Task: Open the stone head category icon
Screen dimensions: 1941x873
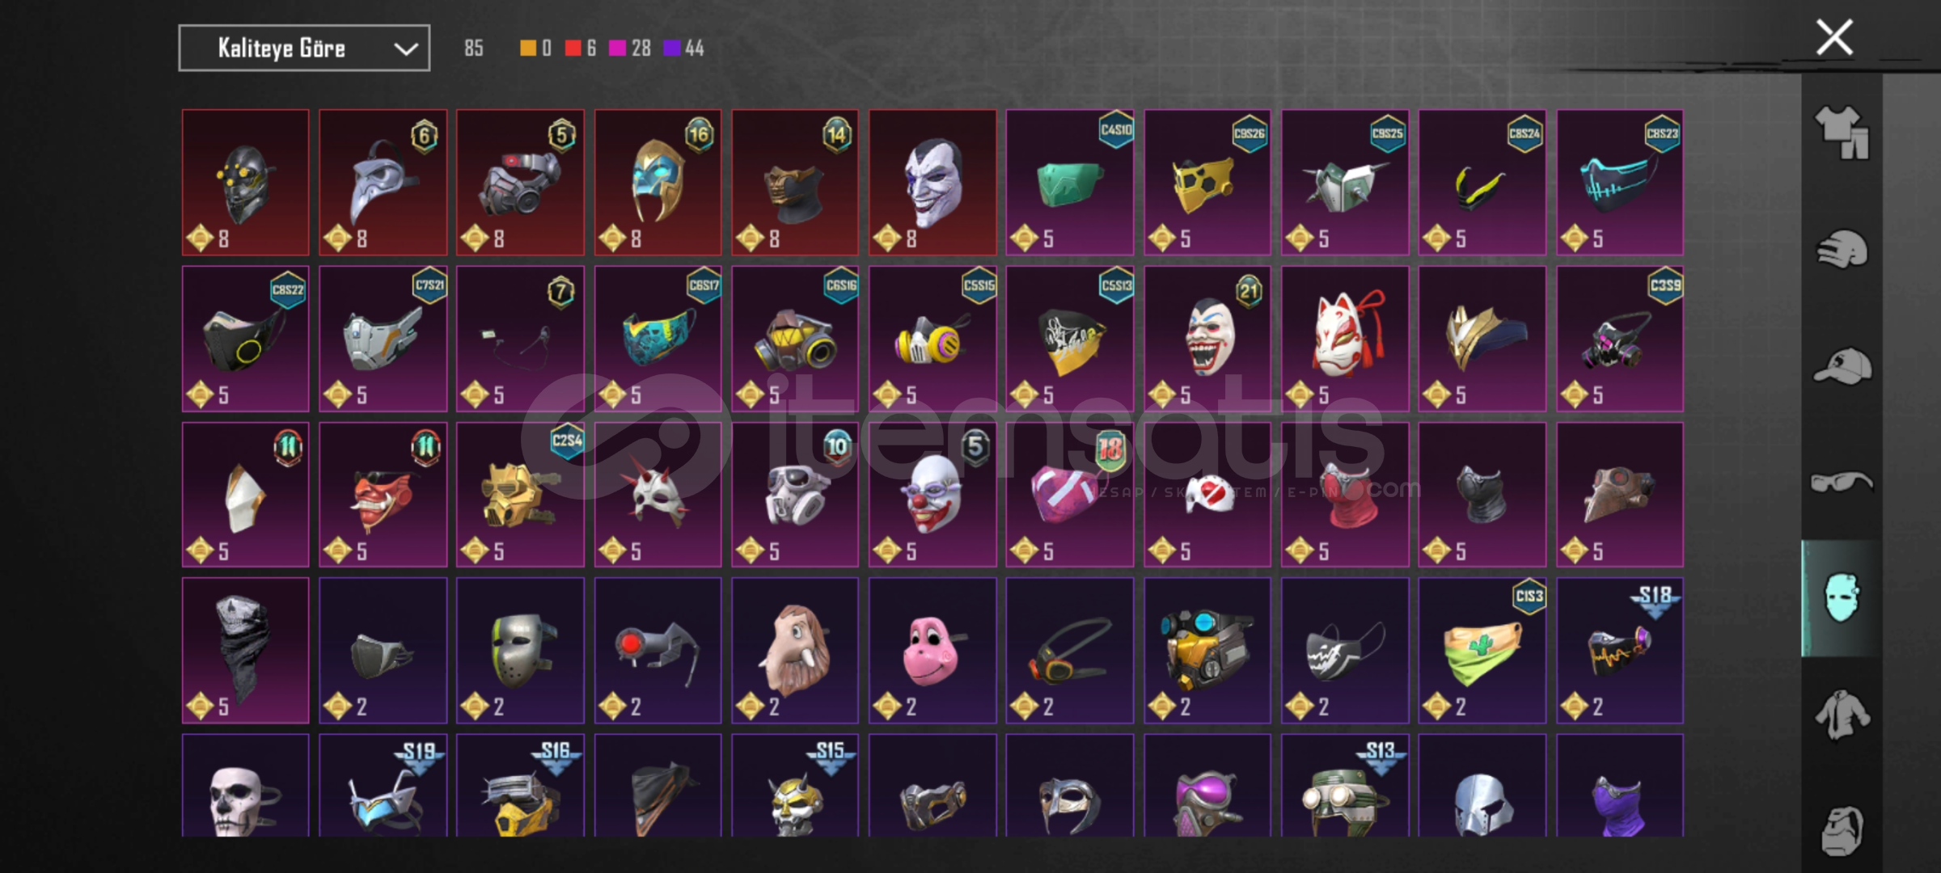Action: (x=1842, y=830)
